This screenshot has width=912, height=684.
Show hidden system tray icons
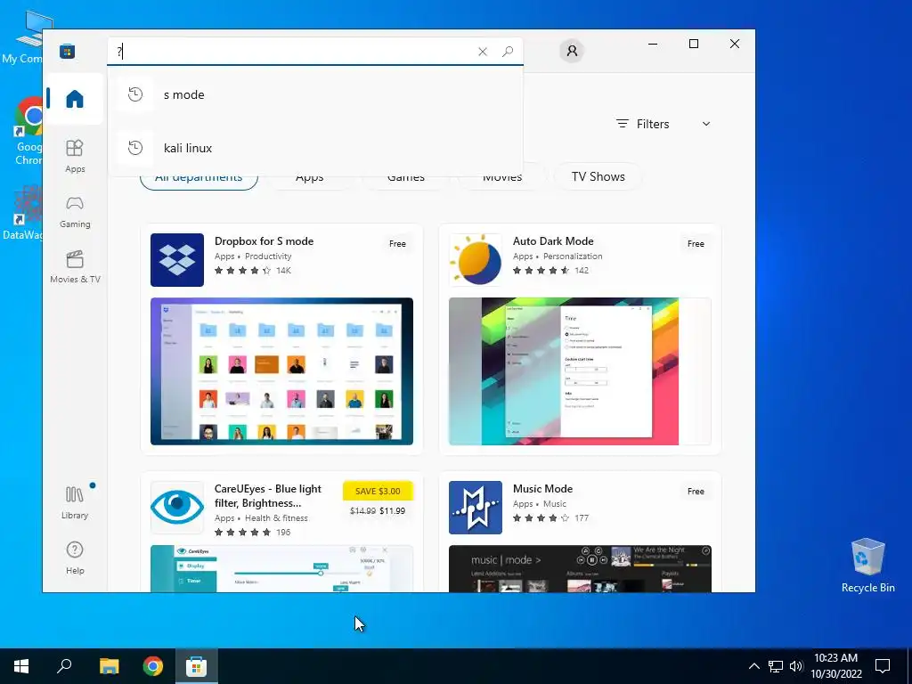tap(753, 666)
